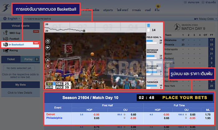Viewport: 218px width, 130px height.
Task: Click the 02 : 48 countdown timer
Action: [x=146, y=98]
